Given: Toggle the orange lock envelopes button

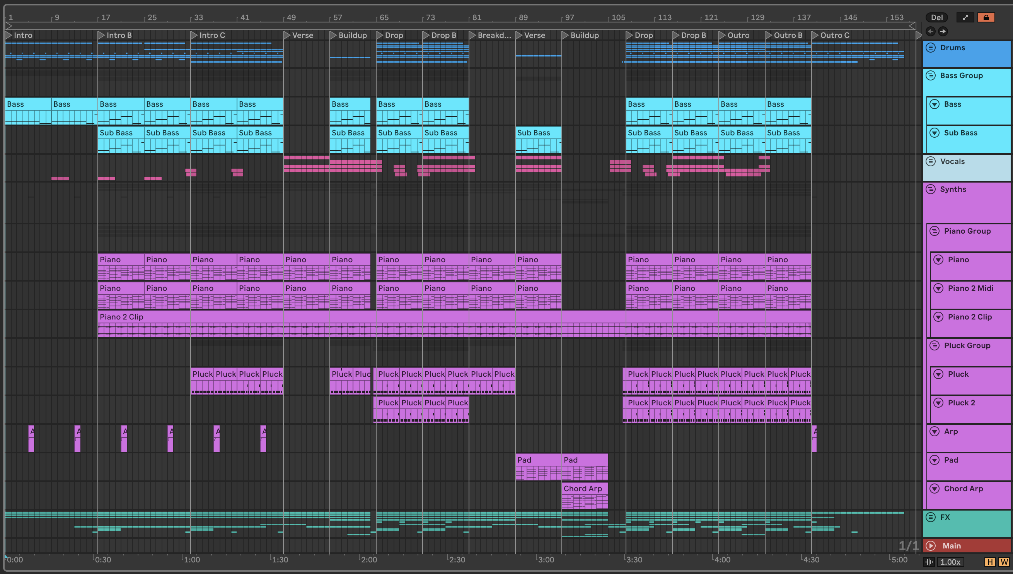Looking at the screenshot, I should [986, 17].
